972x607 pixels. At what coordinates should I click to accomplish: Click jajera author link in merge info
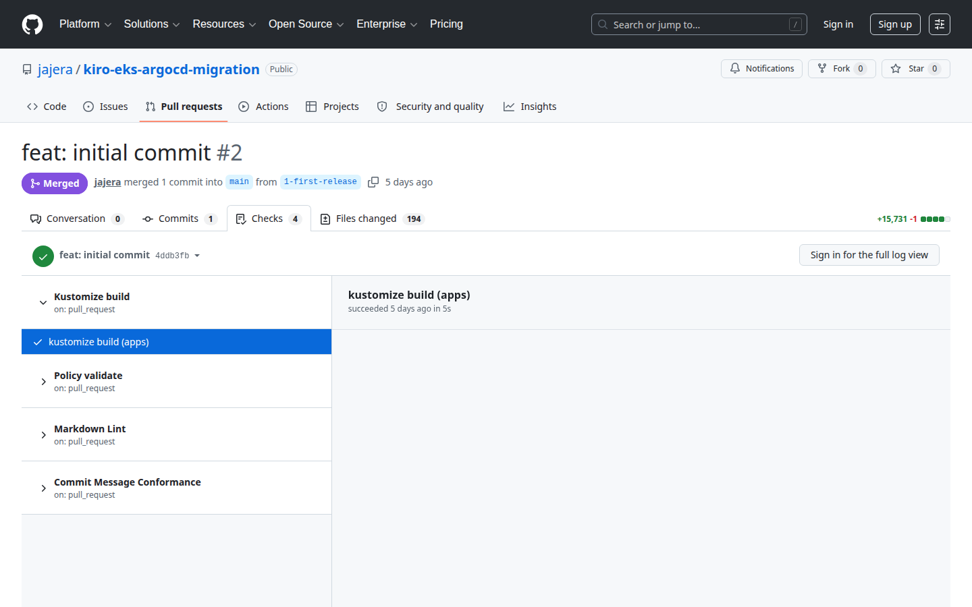click(107, 182)
